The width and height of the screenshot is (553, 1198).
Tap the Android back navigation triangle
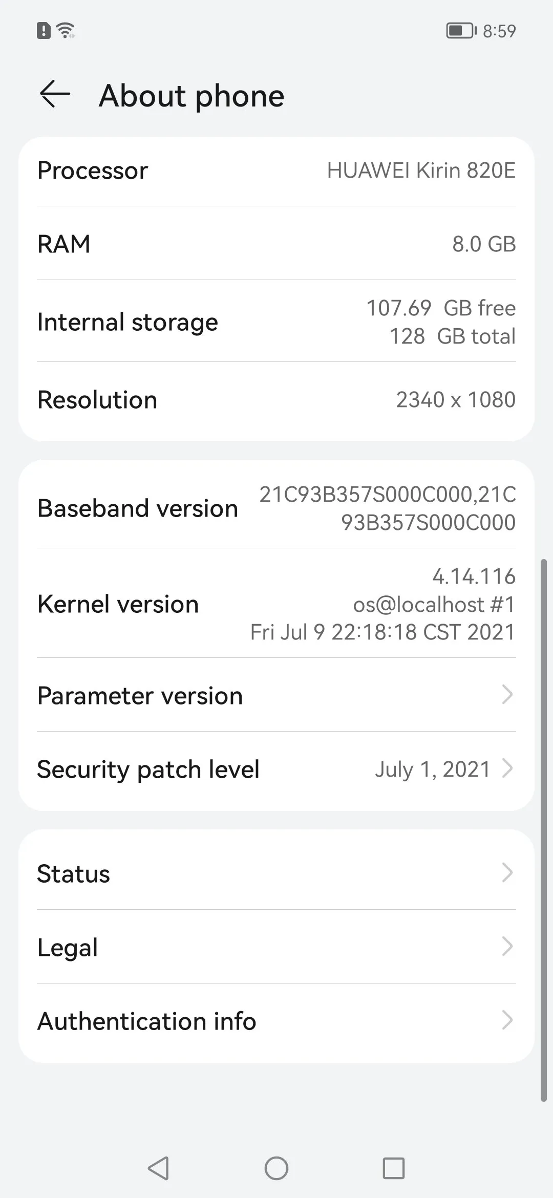tap(158, 1168)
